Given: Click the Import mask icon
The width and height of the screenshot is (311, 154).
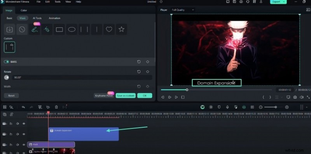Looking at the screenshot, I should tap(9, 29).
